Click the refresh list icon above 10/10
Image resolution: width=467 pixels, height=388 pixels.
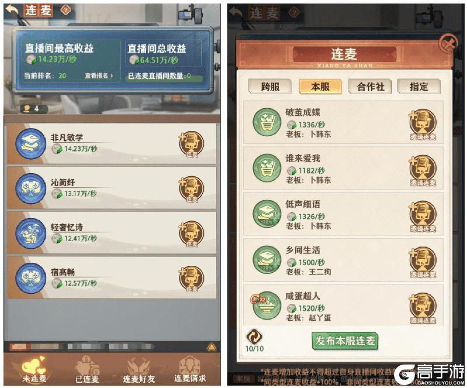pos(254,337)
